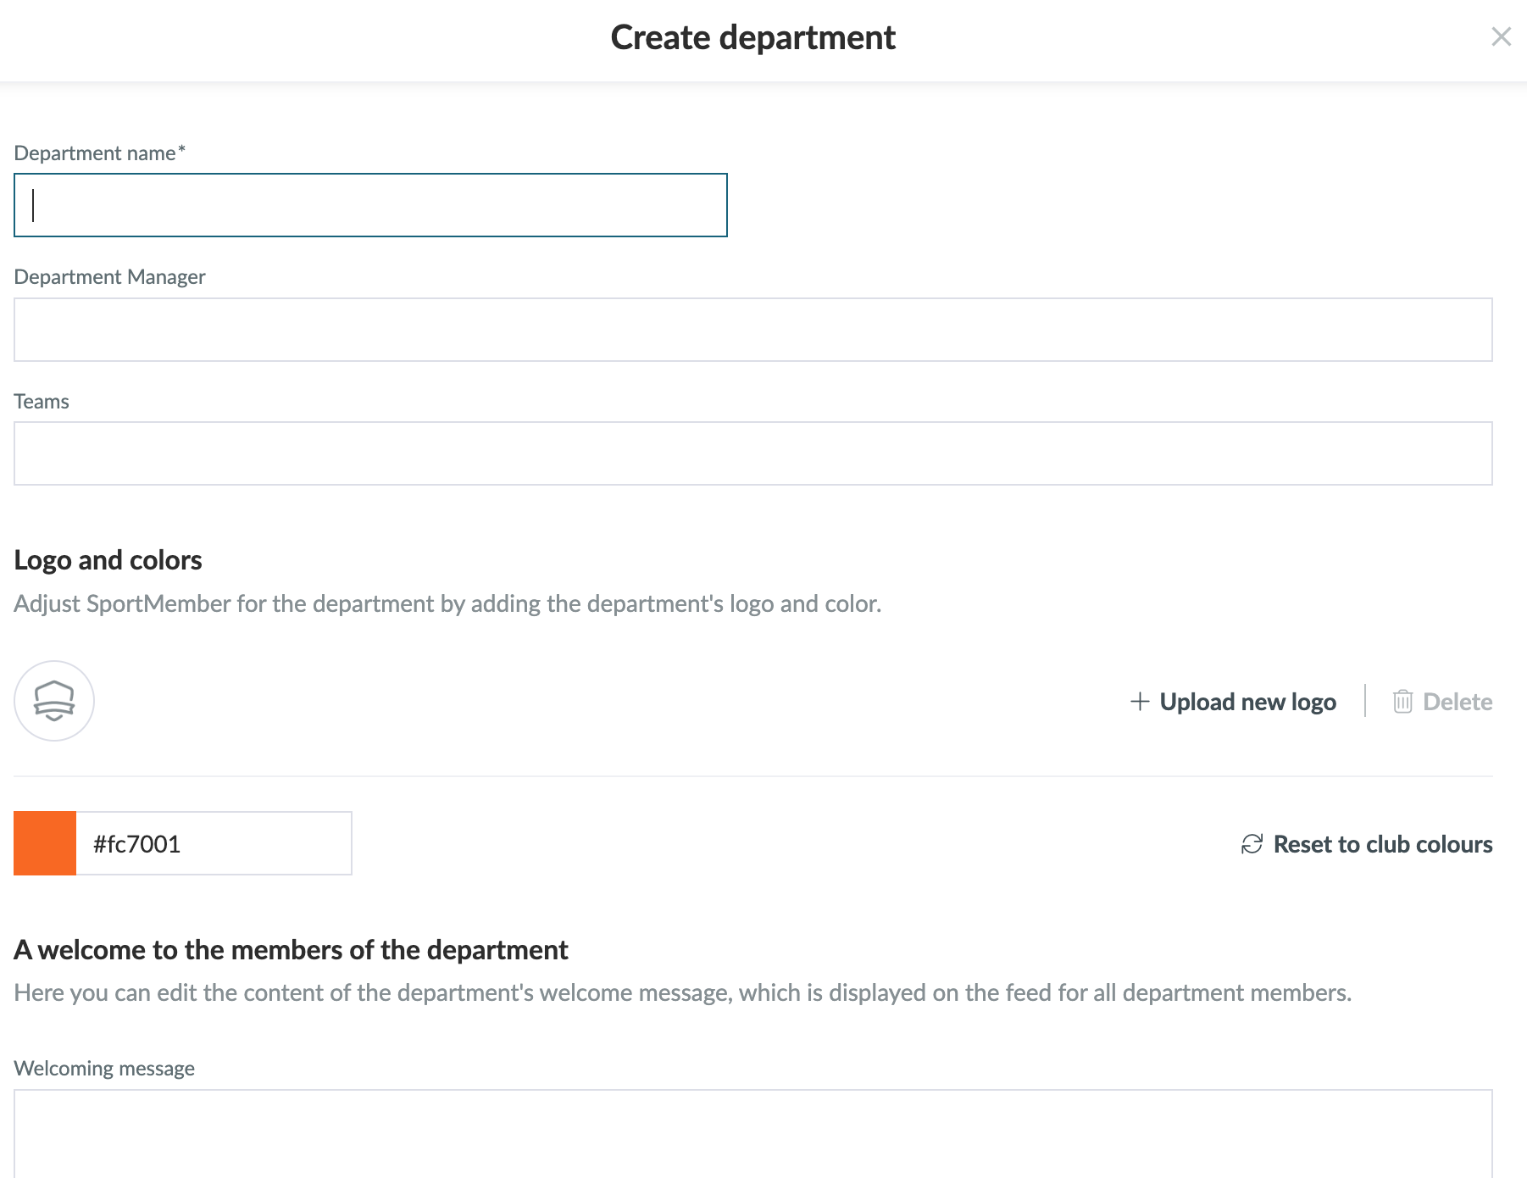This screenshot has height=1178, width=1527.
Task: Open the Department Manager selection field
Action: pos(752,330)
